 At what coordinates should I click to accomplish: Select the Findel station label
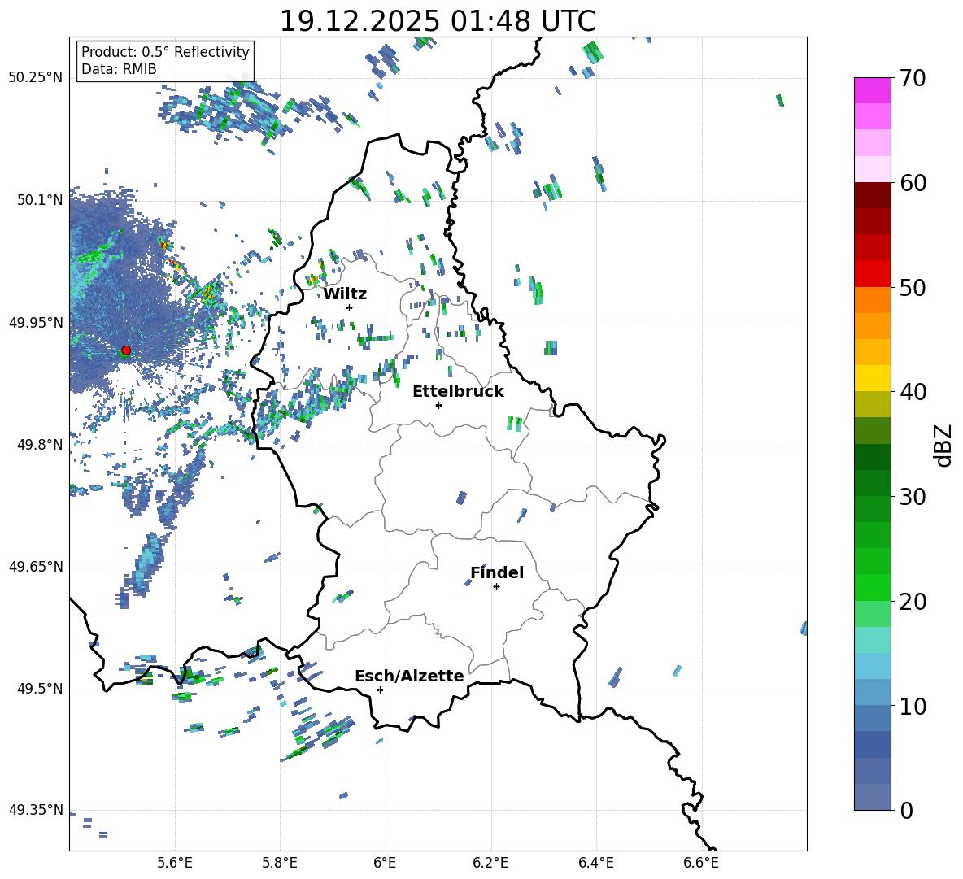coord(496,572)
